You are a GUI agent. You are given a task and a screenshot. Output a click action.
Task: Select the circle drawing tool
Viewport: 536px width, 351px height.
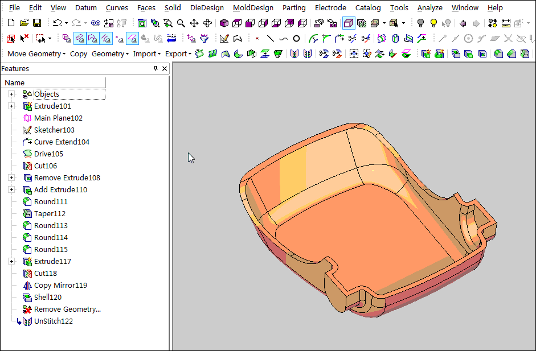pyautogui.click(x=296, y=39)
